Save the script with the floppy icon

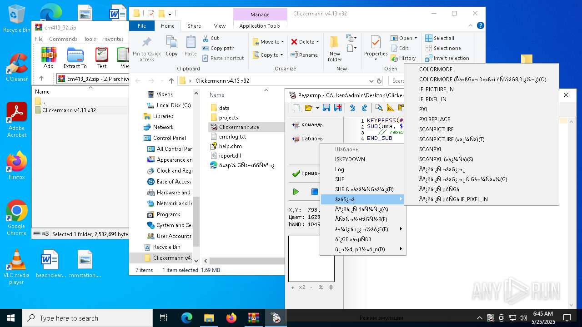tap(326, 108)
